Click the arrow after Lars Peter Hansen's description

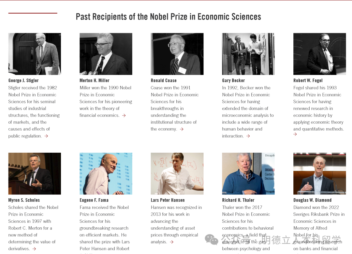click(x=171, y=242)
